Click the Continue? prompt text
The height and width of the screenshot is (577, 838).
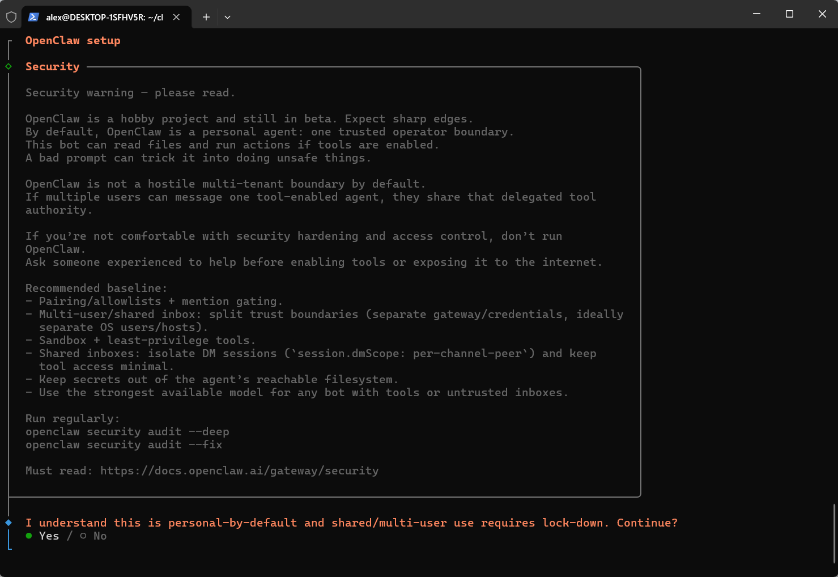[647, 522]
